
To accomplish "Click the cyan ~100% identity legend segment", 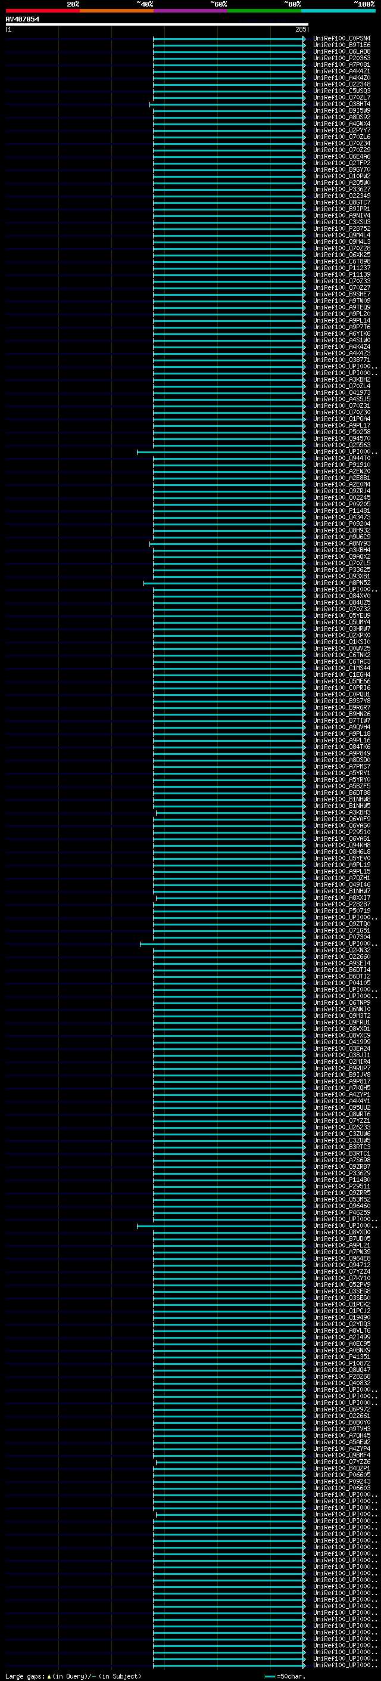I will coord(339,11).
